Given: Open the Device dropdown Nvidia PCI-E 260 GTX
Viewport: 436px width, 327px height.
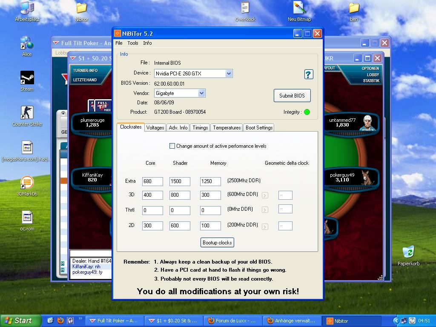Looking at the screenshot, I should (229, 74).
